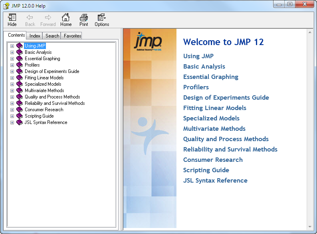
Task: Click the scrollbar up arrow
Action: [x=310, y=32]
